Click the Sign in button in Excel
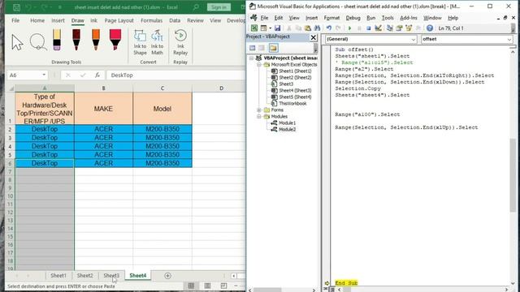 [x=219, y=7]
